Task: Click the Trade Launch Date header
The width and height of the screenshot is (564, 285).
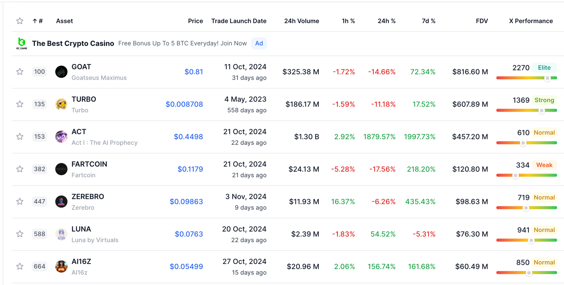Action: point(238,21)
